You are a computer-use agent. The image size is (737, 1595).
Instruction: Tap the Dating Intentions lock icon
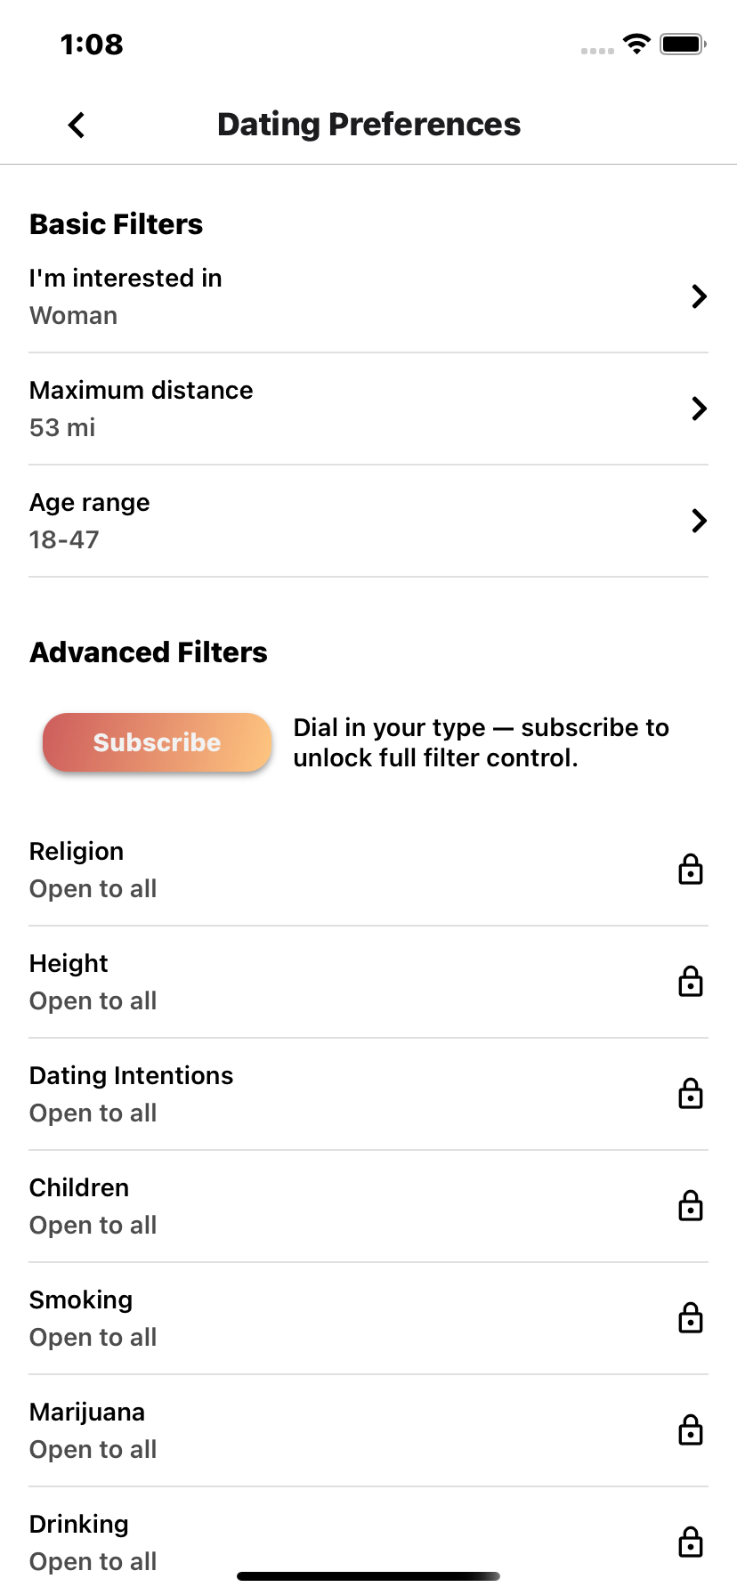(x=691, y=1094)
